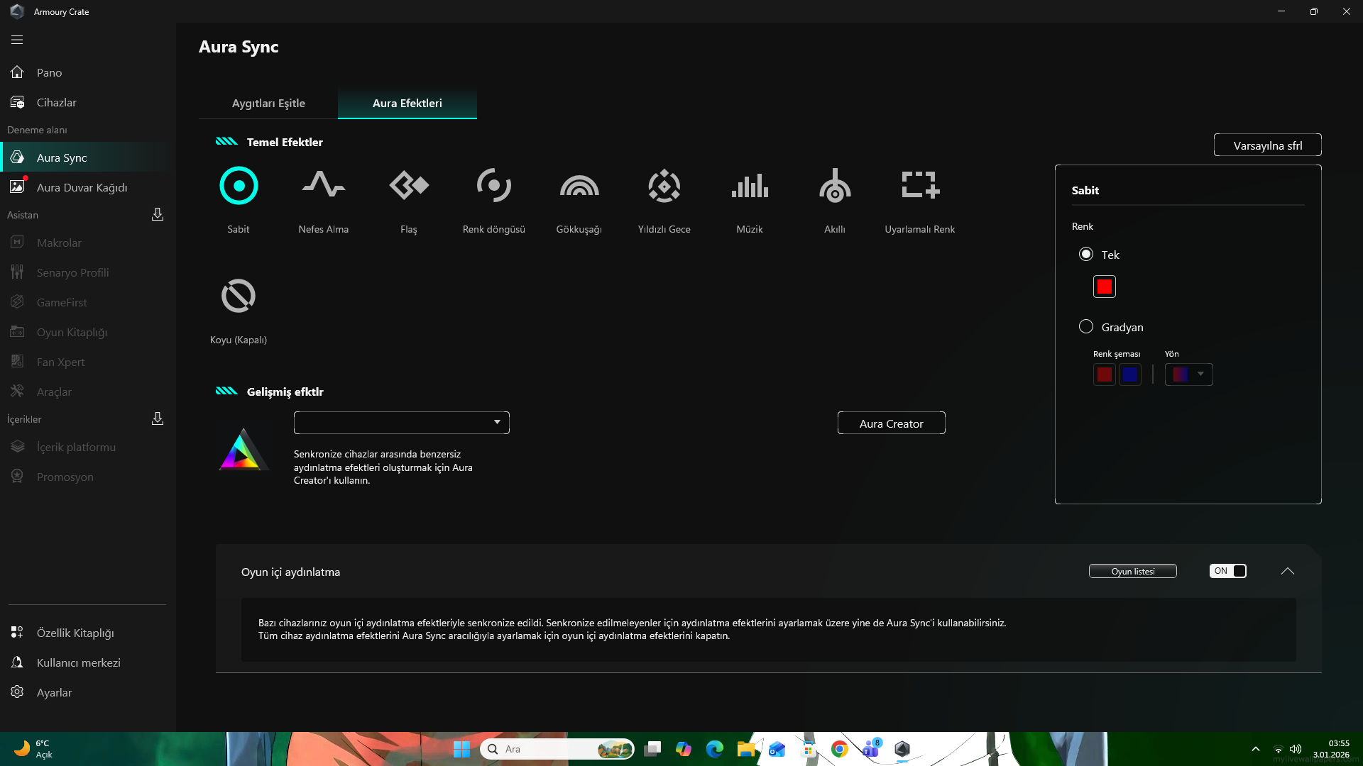Screen dimensions: 1363x766
Task: Open the Yön direction dropdown
Action: [x=1189, y=374]
